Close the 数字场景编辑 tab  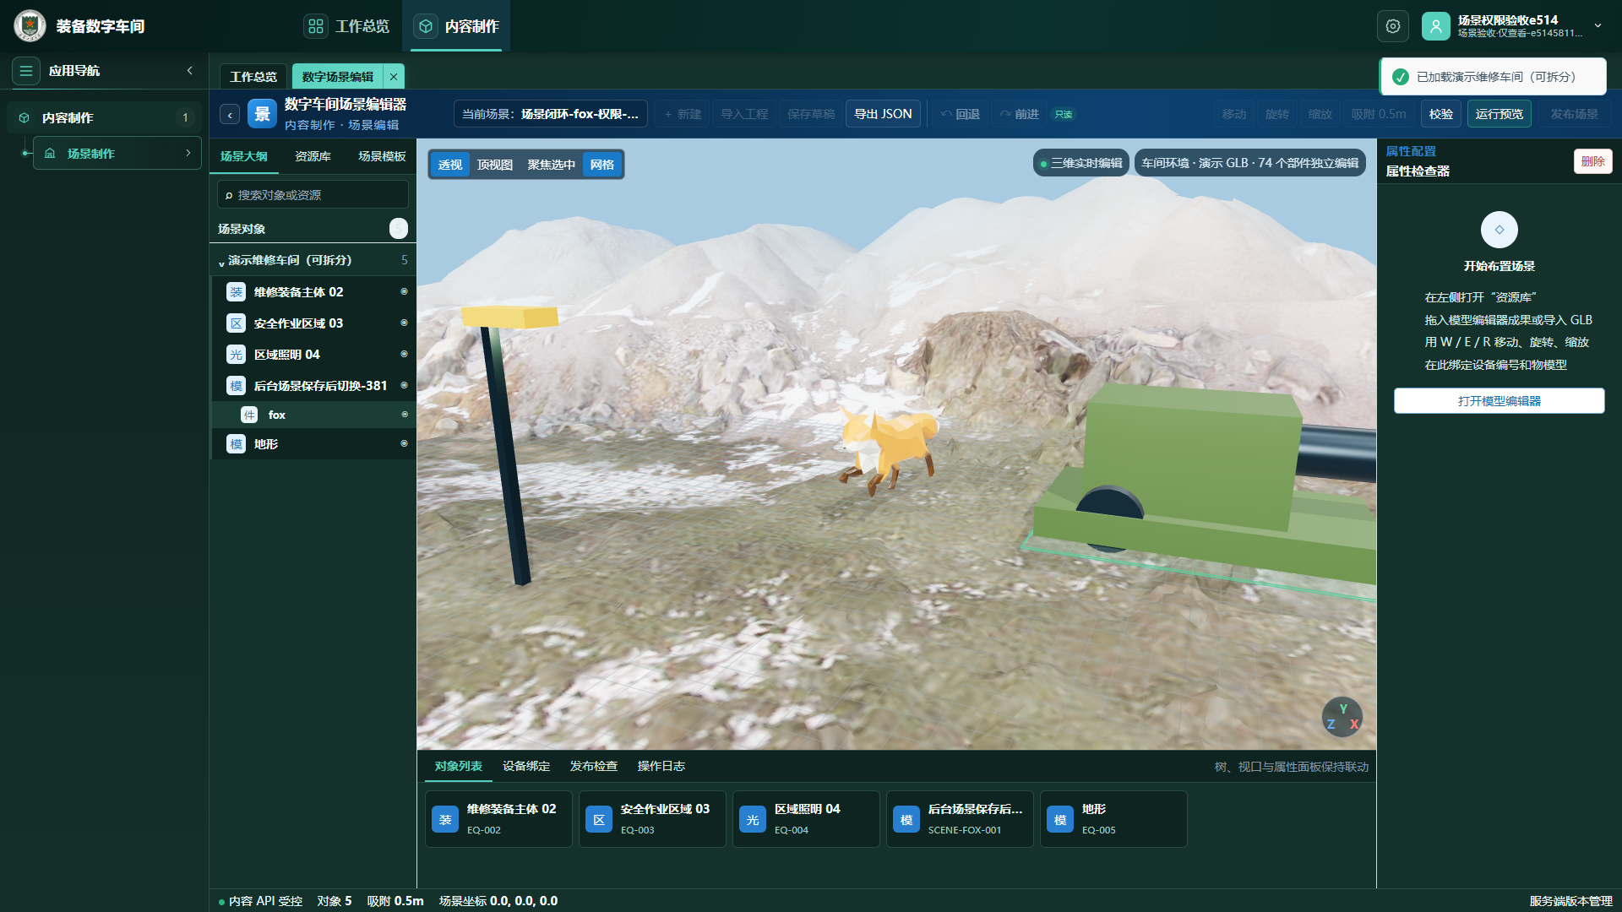click(x=394, y=77)
